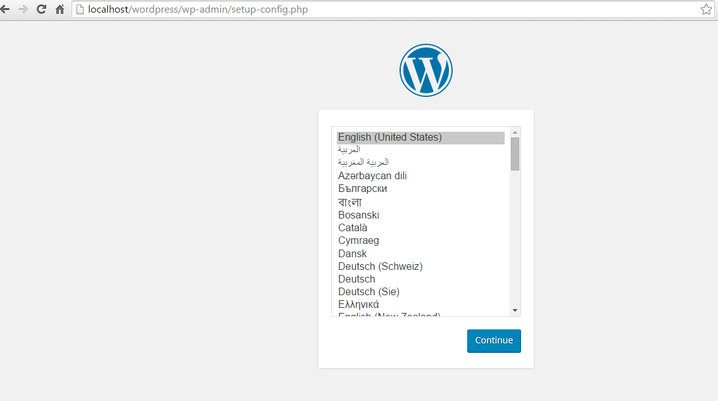The height and width of the screenshot is (401, 718).
Task: Select Deutsch (Schweiz) language
Action: (x=420, y=266)
